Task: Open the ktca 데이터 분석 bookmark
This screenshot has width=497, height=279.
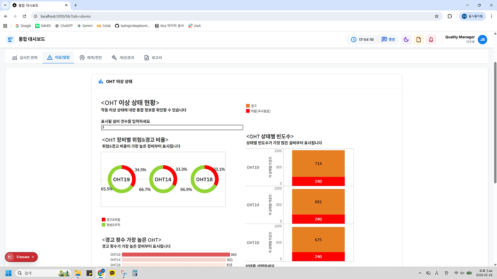Action: pos(169,26)
